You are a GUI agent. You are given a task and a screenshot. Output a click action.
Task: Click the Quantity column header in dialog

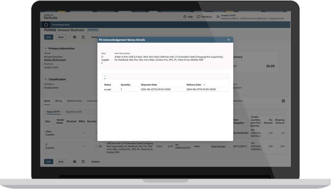(125, 85)
